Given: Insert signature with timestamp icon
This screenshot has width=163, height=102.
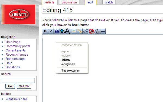Looking at the screenshot, I should pos(97,31).
